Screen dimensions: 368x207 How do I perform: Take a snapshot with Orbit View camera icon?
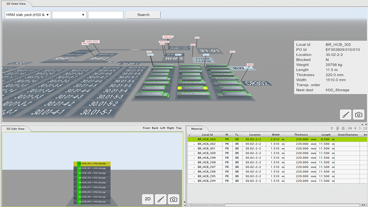[359, 115]
